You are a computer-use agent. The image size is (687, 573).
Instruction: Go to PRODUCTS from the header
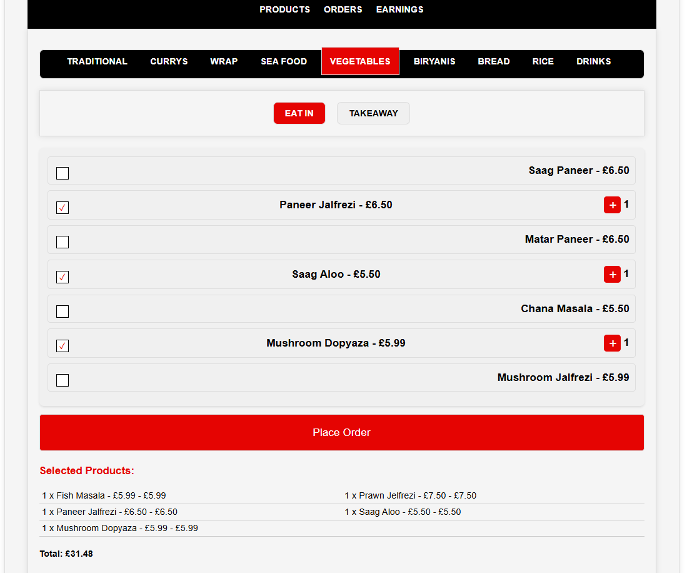click(284, 9)
